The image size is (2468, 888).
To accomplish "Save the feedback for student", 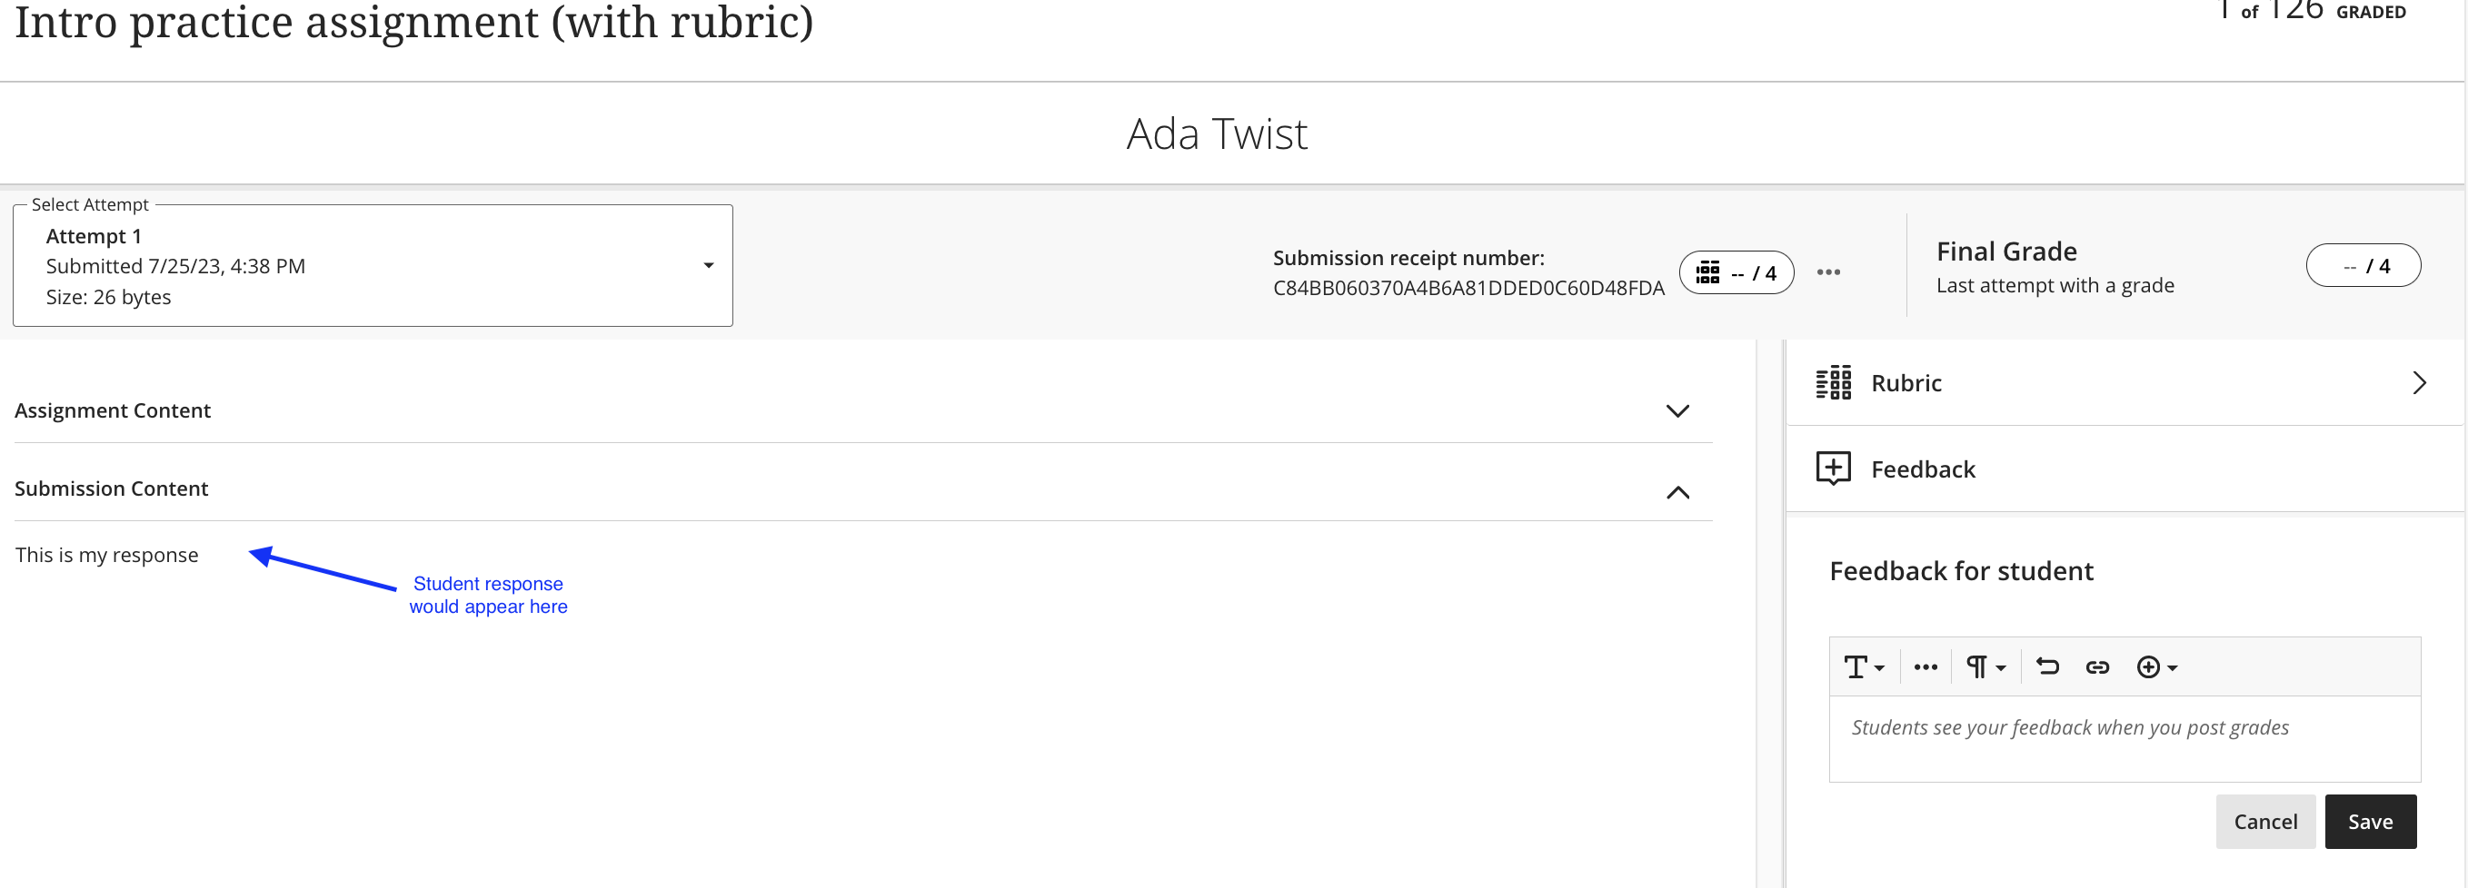I will point(2370,821).
